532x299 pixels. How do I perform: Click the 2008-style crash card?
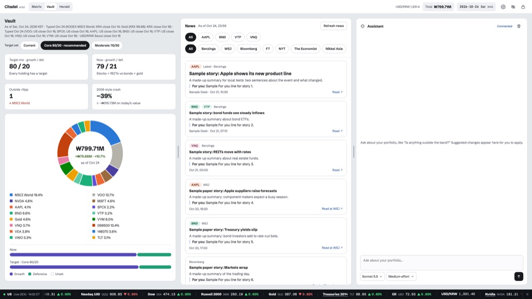click(134, 97)
